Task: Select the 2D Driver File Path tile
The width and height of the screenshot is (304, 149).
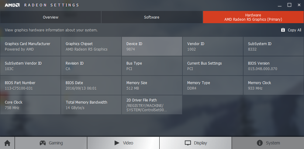Action: 152,105
